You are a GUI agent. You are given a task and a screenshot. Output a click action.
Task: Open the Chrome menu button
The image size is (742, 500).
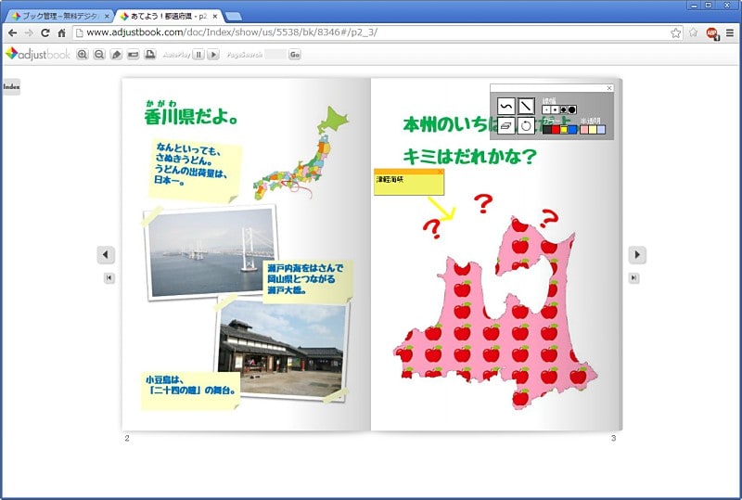pyautogui.click(x=730, y=32)
